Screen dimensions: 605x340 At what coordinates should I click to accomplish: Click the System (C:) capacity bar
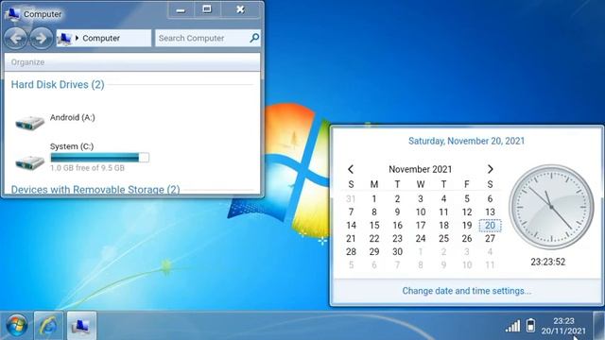click(x=99, y=158)
